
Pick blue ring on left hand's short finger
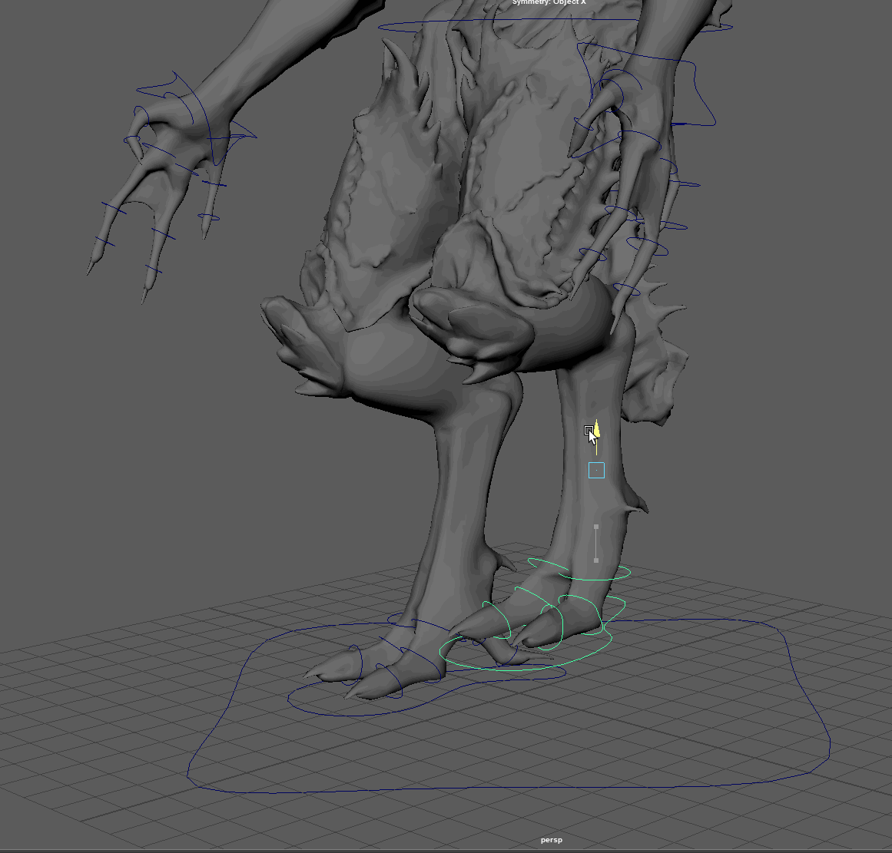click(210, 217)
